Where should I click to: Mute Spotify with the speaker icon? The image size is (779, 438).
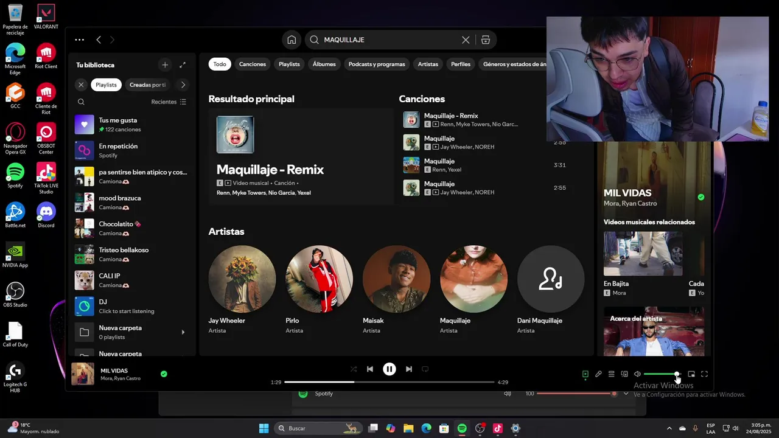[x=637, y=374]
